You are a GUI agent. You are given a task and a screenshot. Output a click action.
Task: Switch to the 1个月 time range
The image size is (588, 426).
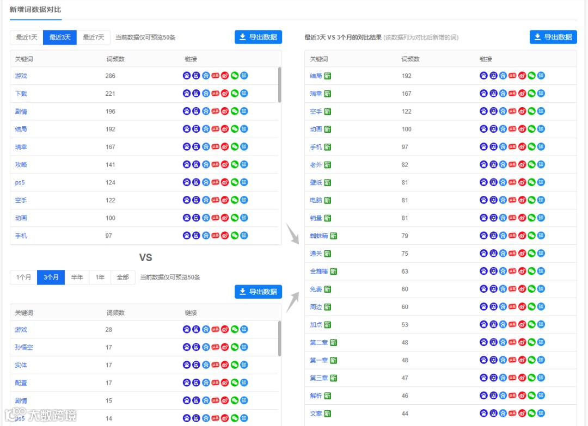(23, 277)
